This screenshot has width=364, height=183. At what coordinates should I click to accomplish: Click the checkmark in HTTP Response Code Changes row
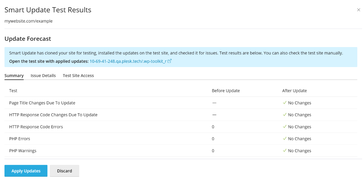click(285, 115)
